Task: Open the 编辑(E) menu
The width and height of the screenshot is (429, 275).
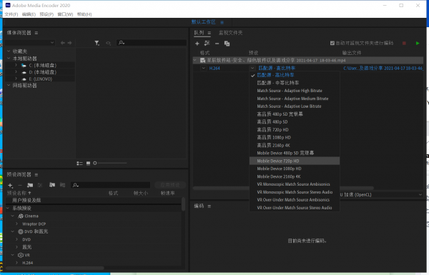Action: coord(29,14)
